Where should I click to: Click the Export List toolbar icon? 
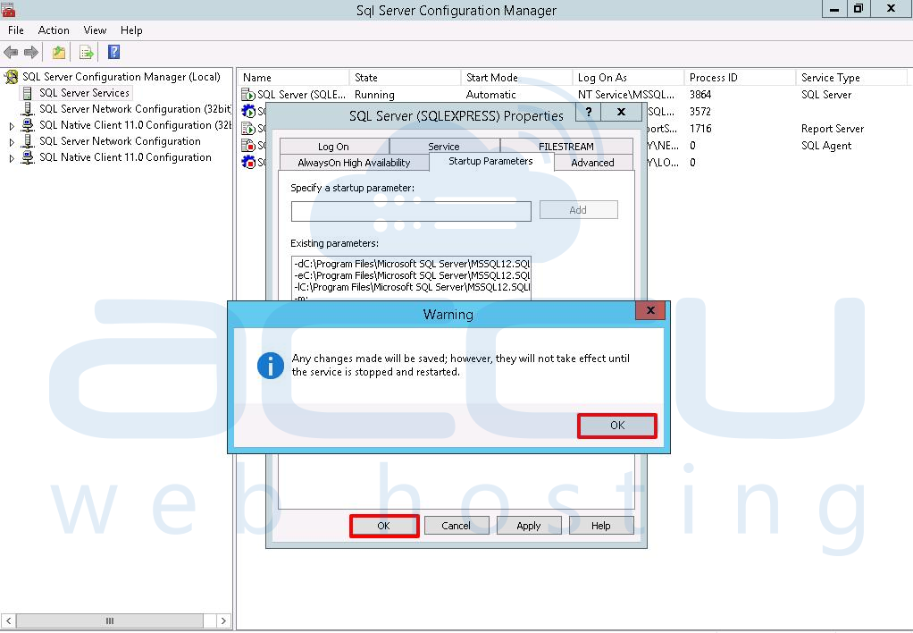pyautogui.click(x=86, y=53)
